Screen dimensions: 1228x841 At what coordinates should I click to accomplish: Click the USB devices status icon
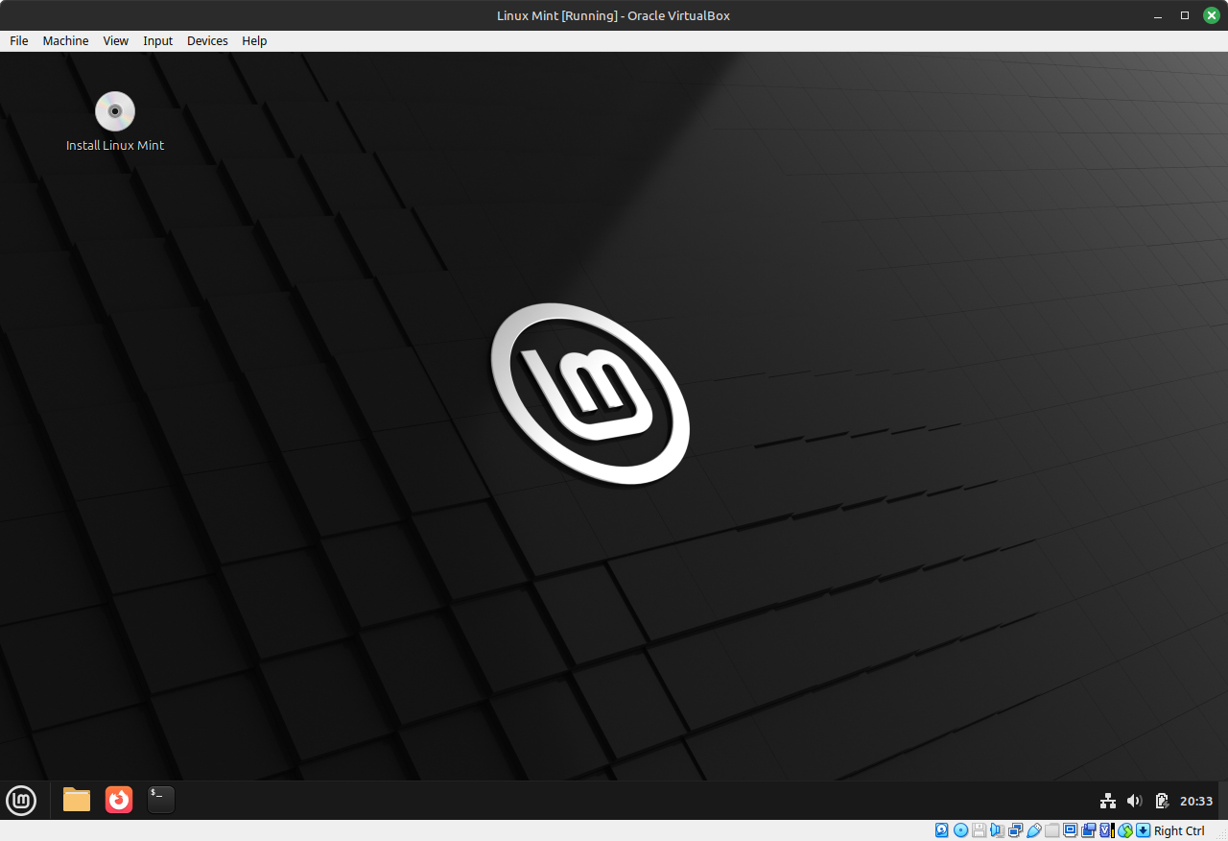tap(1033, 830)
